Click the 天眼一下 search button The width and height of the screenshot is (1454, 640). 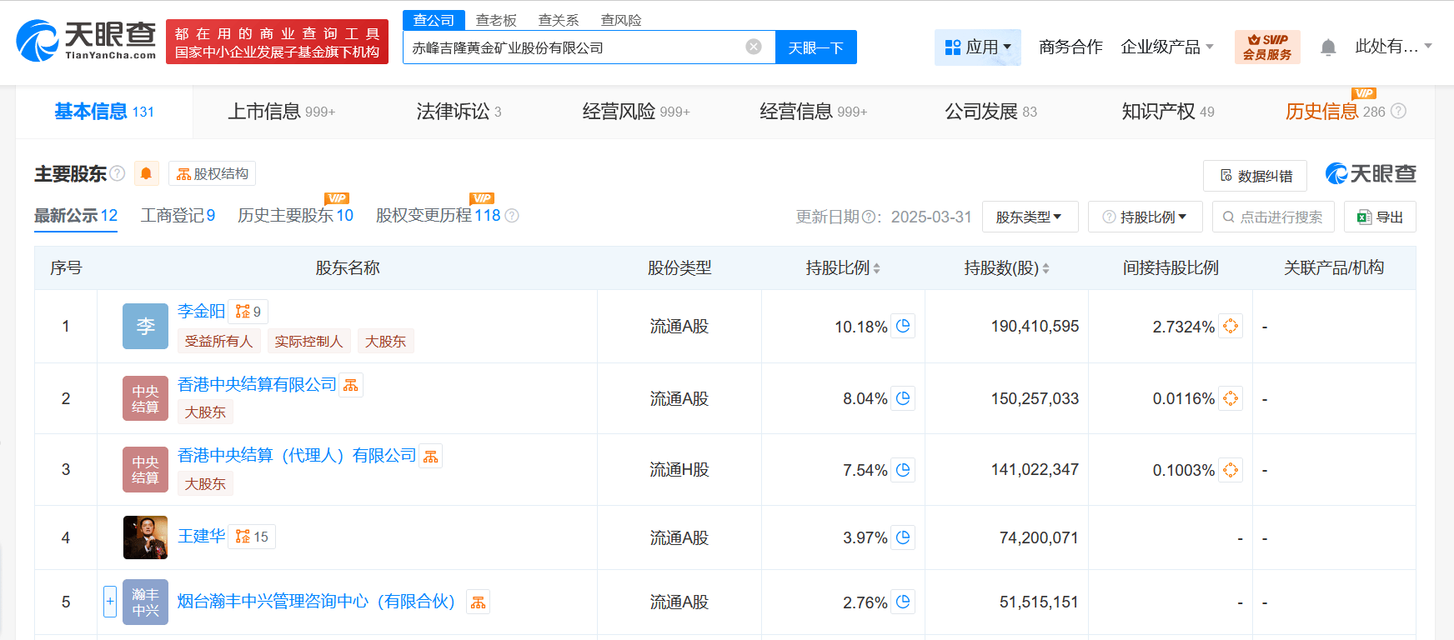[816, 47]
